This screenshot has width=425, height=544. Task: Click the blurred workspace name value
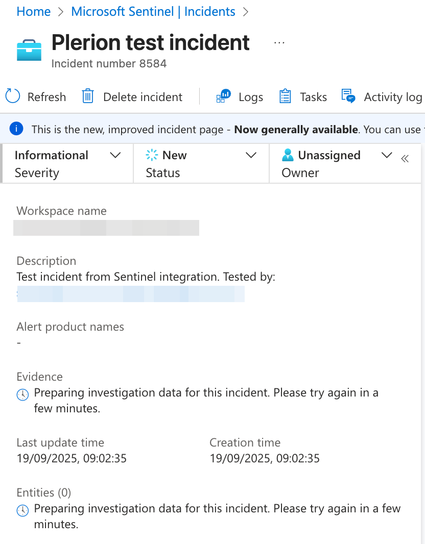(x=106, y=228)
